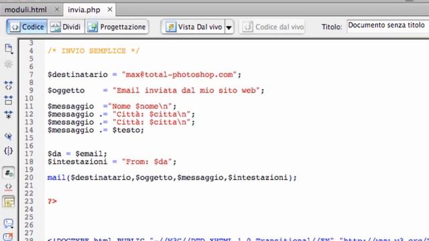Click the Remove Comment icon
This screenshot has height=241, width=429.
point(9,236)
